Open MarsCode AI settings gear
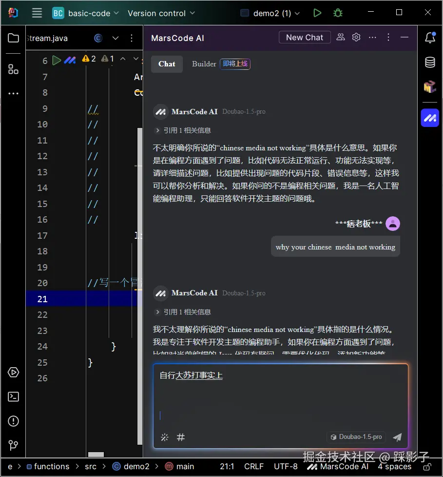Screen dimensions: 443x477 coord(356,37)
